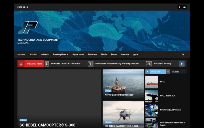Image resolution: width=204 pixels, height=128 pixels.
Task: Click the MAGAZINE subtitle text
Action: (23, 43)
